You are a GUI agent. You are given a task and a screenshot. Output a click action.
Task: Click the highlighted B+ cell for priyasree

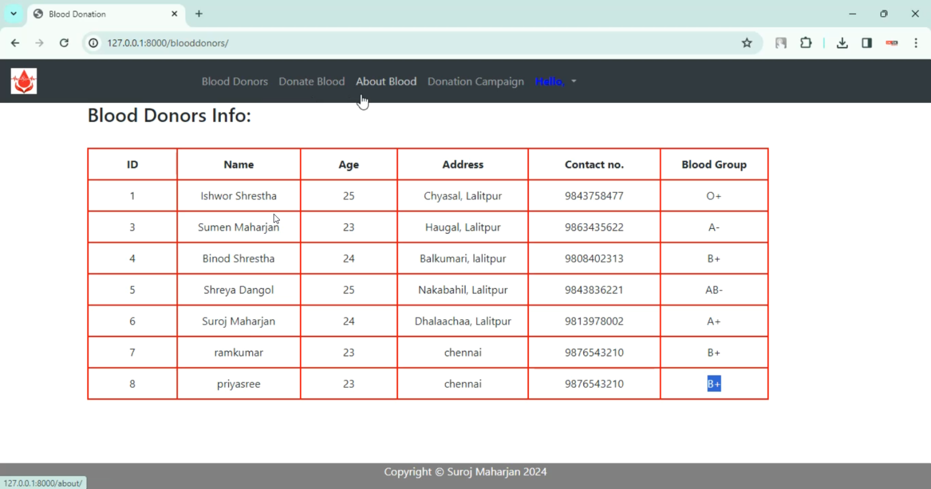pos(714,384)
